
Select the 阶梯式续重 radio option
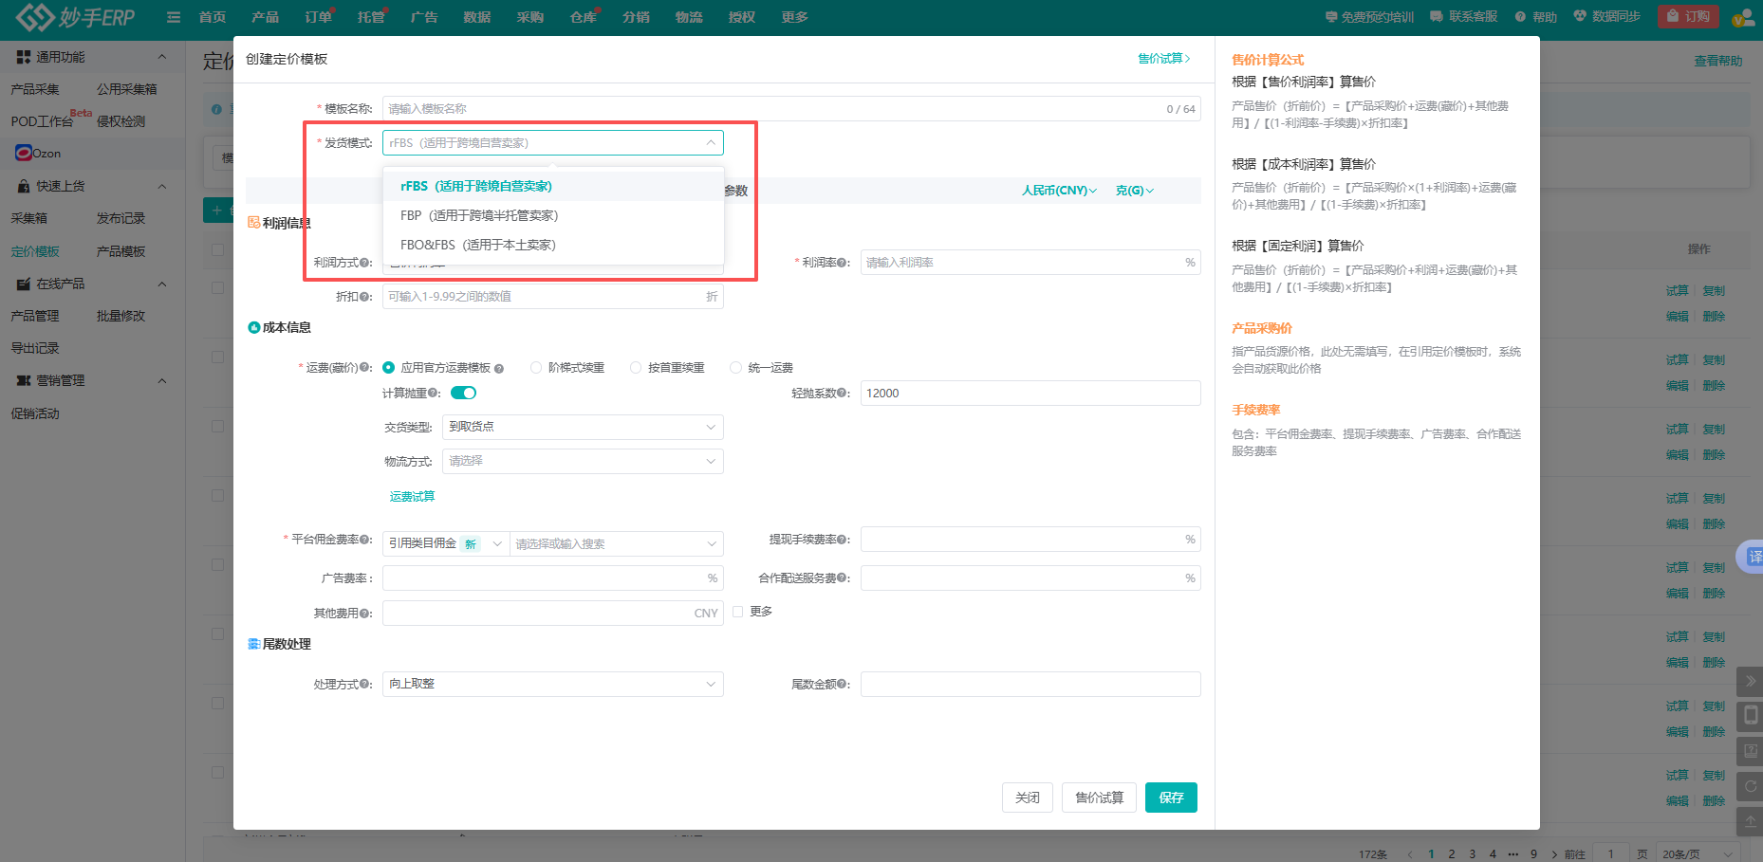coord(536,368)
